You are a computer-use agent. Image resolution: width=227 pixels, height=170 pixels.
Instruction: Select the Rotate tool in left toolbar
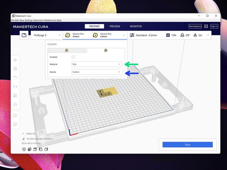click(15, 78)
